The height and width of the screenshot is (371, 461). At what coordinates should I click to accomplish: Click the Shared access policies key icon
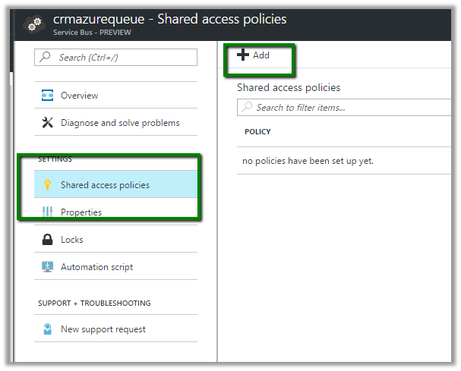click(x=47, y=185)
